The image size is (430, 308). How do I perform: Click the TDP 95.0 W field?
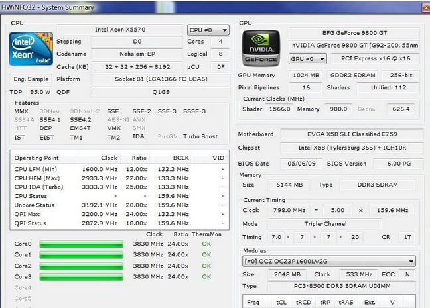coord(40,92)
